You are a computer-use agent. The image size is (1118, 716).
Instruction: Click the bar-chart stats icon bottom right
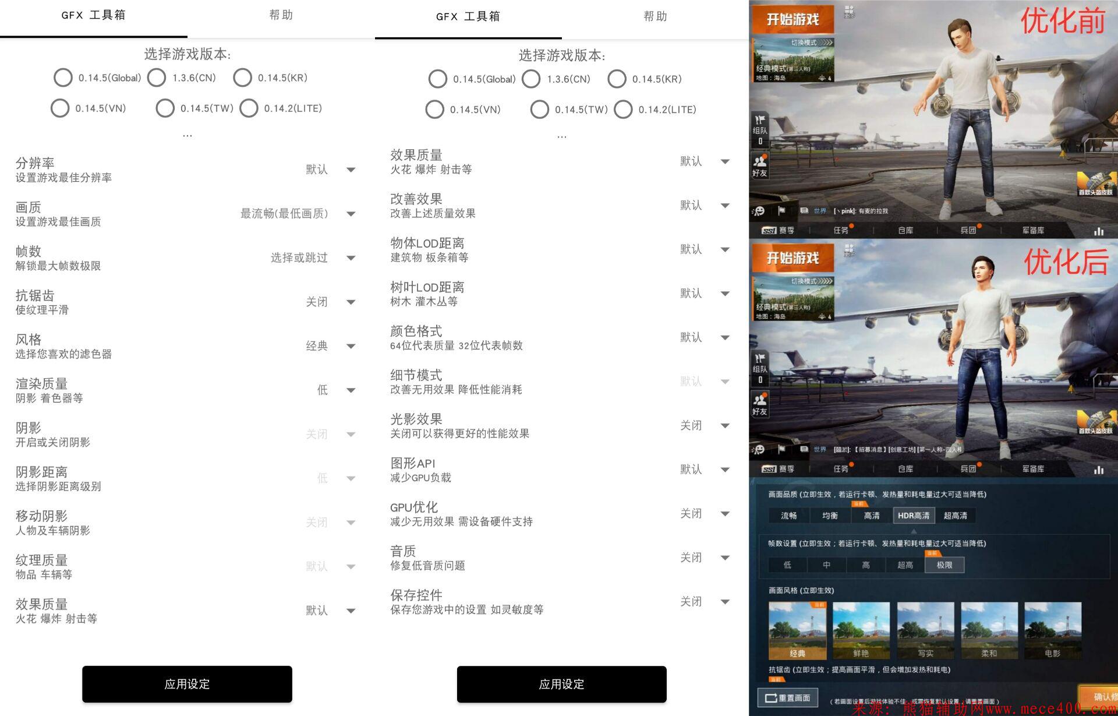point(1099,231)
